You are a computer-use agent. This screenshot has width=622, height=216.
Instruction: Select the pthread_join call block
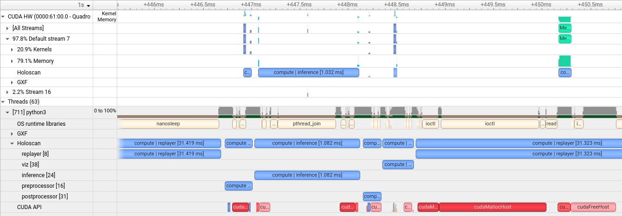[x=307, y=124]
